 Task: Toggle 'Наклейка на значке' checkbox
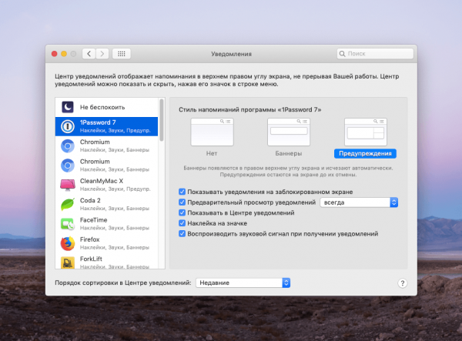[x=182, y=223]
